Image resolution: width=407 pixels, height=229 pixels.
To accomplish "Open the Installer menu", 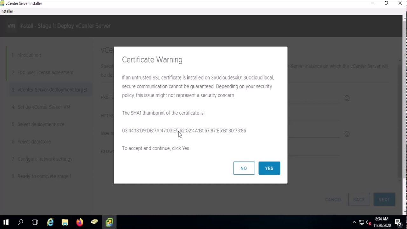I will (7, 11).
